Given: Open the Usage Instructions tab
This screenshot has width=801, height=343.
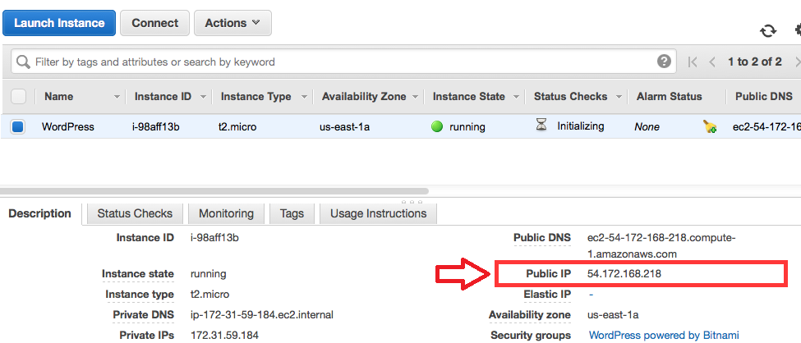Looking at the screenshot, I should (x=378, y=213).
